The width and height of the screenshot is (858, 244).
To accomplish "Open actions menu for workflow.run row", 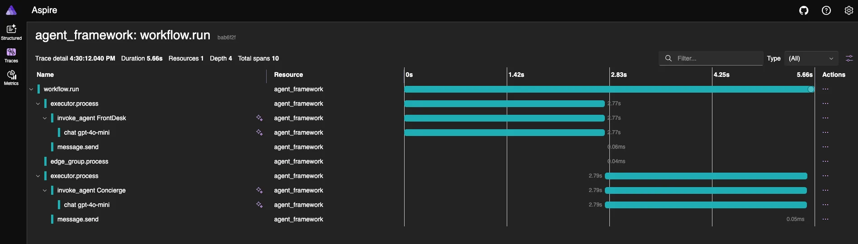I will pos(825,89).
